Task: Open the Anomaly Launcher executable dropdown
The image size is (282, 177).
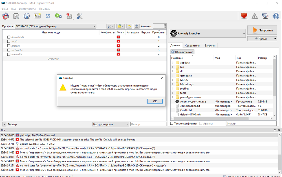Action: [x=208, y=33]
